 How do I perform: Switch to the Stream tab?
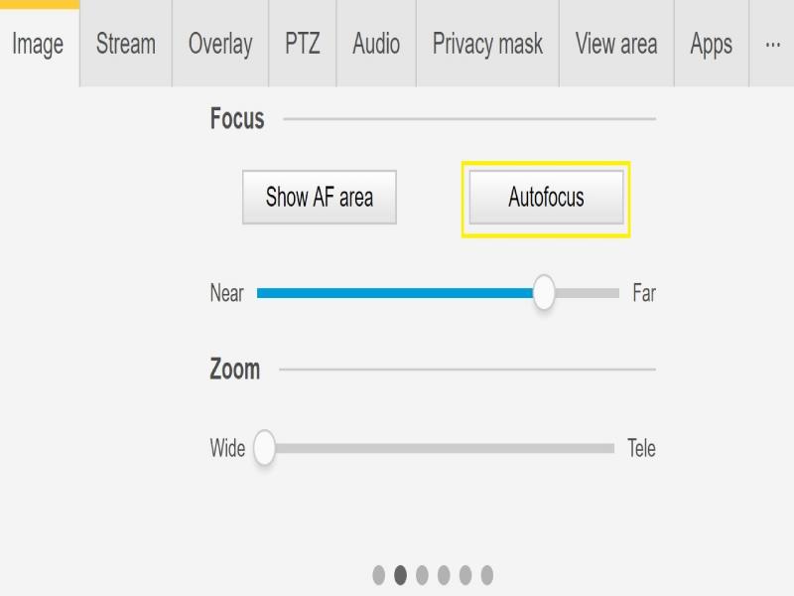click(126, 45)
